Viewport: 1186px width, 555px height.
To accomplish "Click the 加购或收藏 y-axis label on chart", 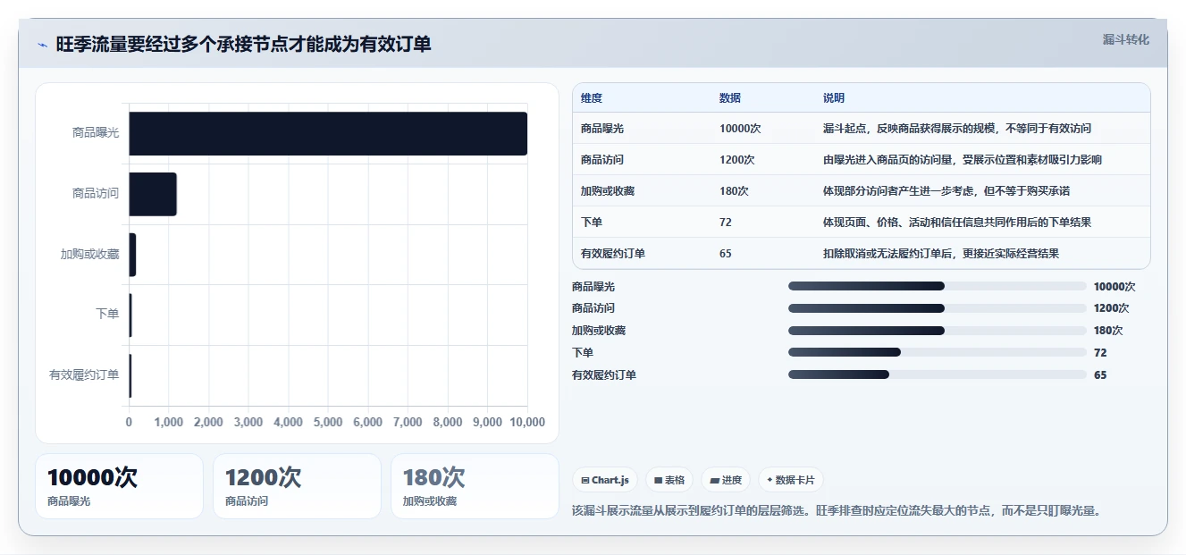I will pos(90,255).
